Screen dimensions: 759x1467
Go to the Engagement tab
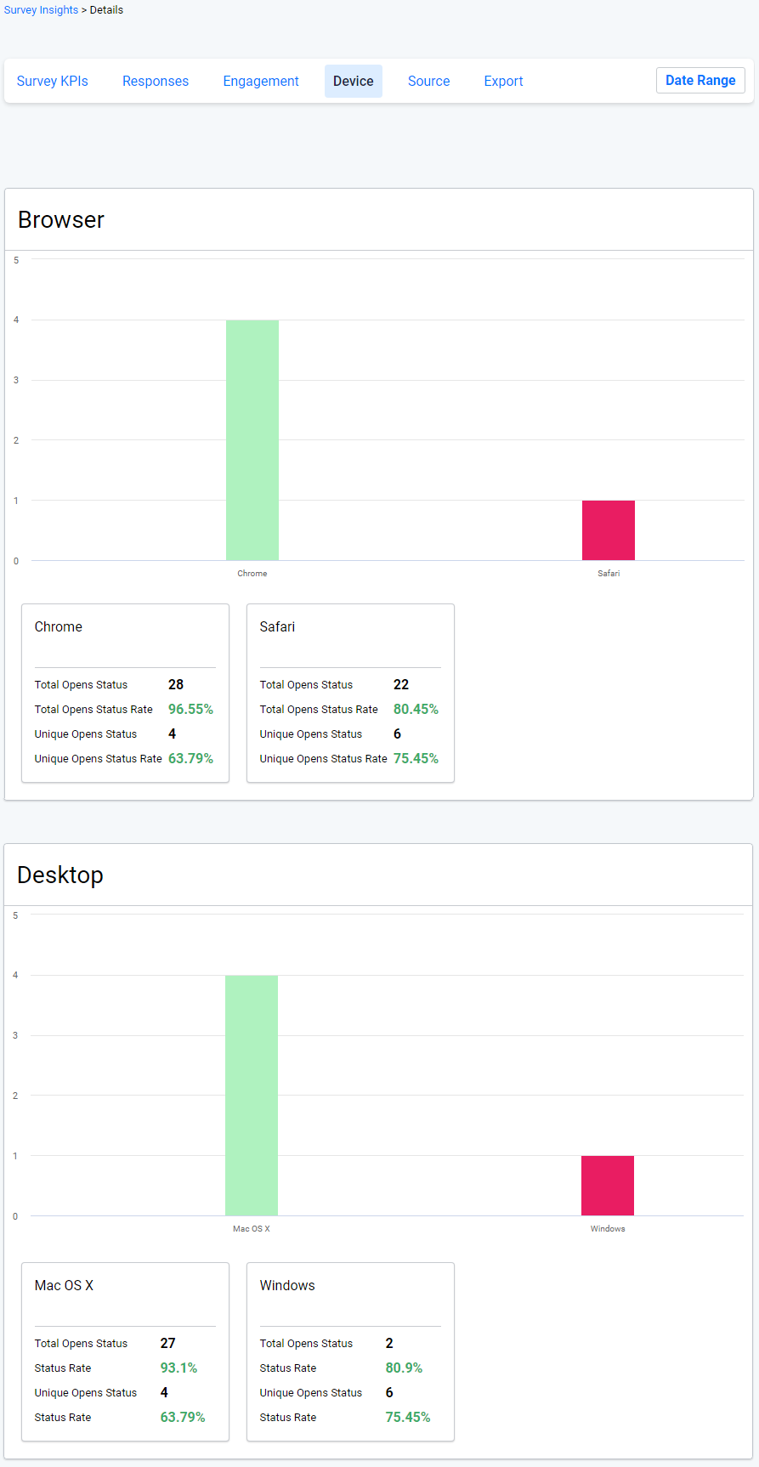pos(261,82)
